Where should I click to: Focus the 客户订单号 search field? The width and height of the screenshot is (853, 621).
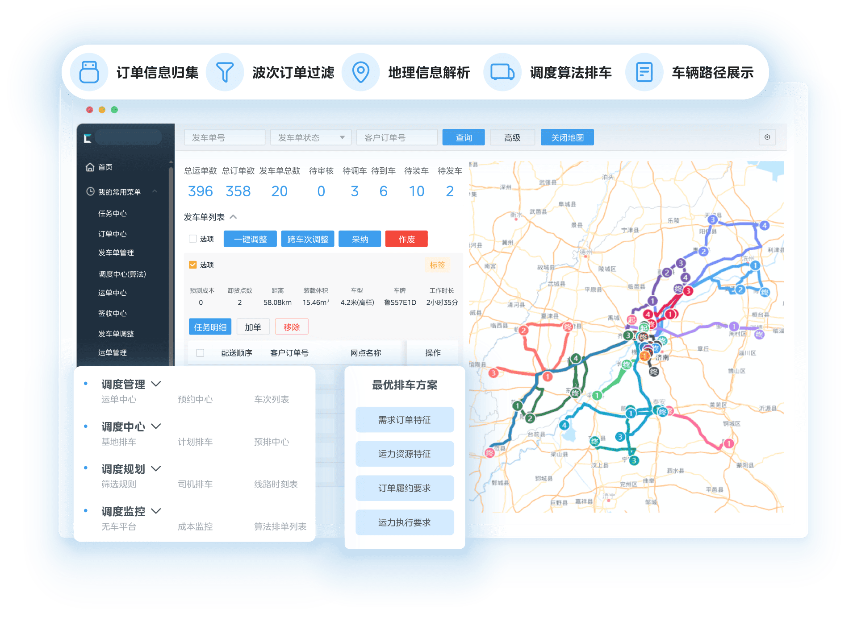coord(397,137)
